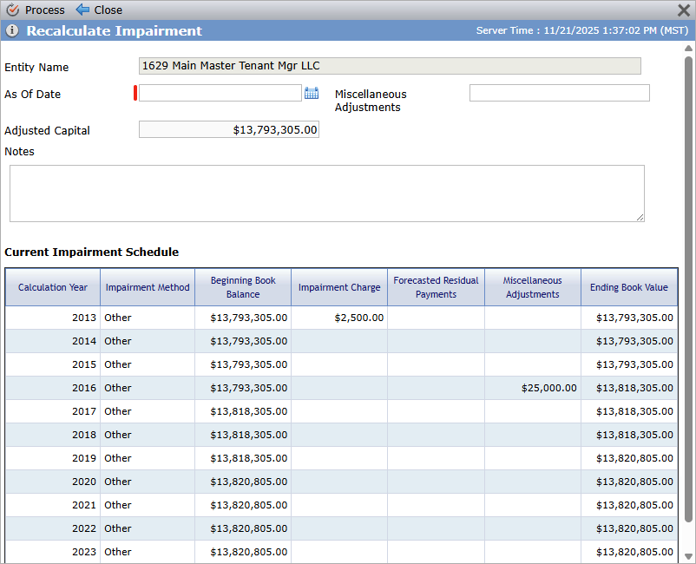The width and height of the screenshot is (696, 564).
Task: Click the vertical scrollbar thumb
Action: pyautogui.click(x=688, y=289)
